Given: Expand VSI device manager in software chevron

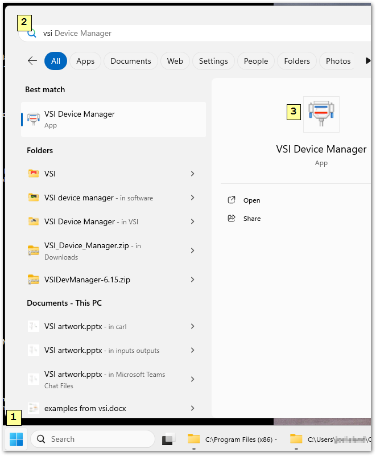Looking at the screenshot, I should [x=192, y=198].
